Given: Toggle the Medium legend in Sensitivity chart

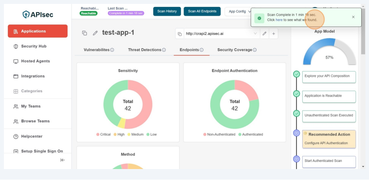Looking at the screenshot, I should (135, 135).
